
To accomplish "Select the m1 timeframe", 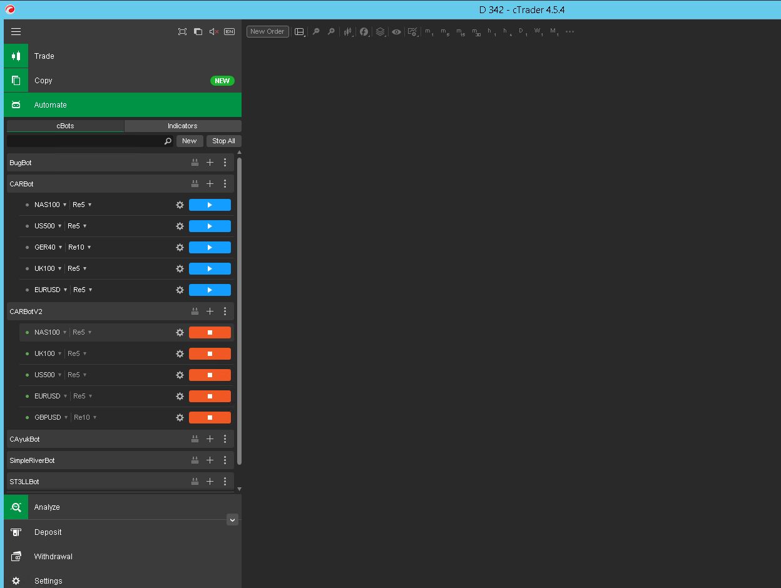I will (429, 31).
